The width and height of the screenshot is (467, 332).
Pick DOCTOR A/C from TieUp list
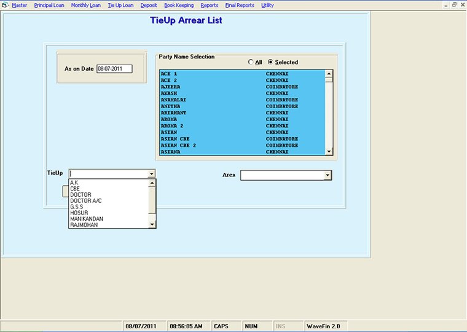point(85,201)
